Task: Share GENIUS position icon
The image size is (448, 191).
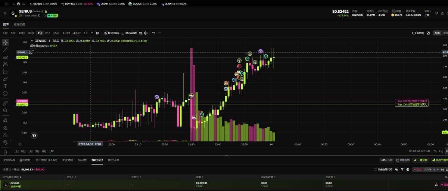Action: (436, 185)
